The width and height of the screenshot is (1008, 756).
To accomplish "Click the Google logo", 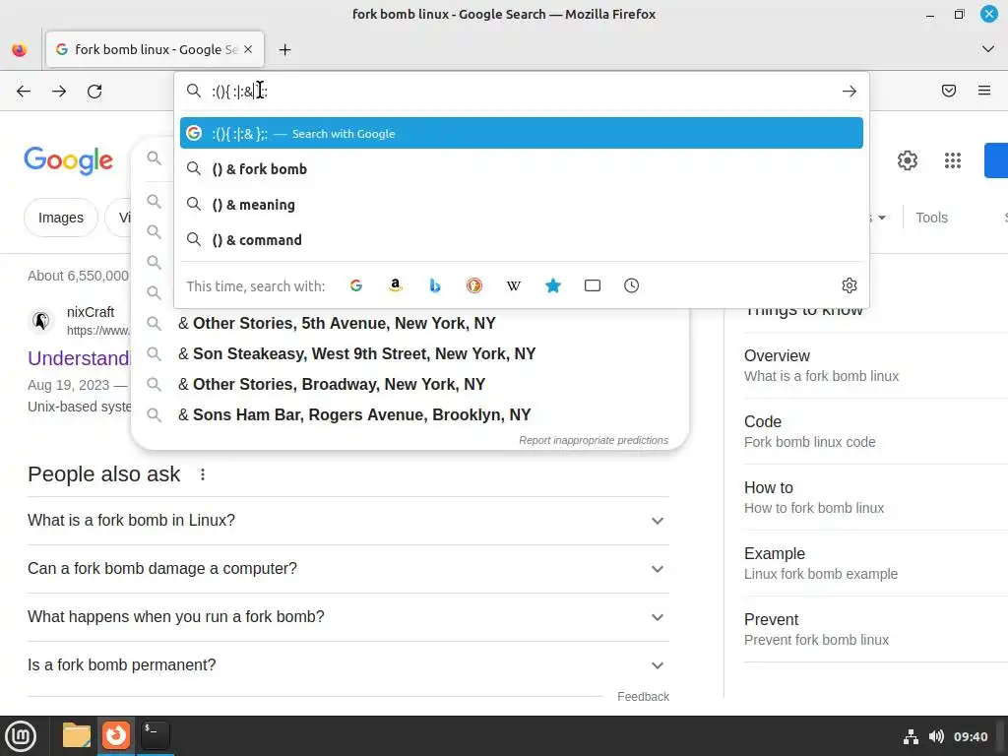I will tap(69, 160).
